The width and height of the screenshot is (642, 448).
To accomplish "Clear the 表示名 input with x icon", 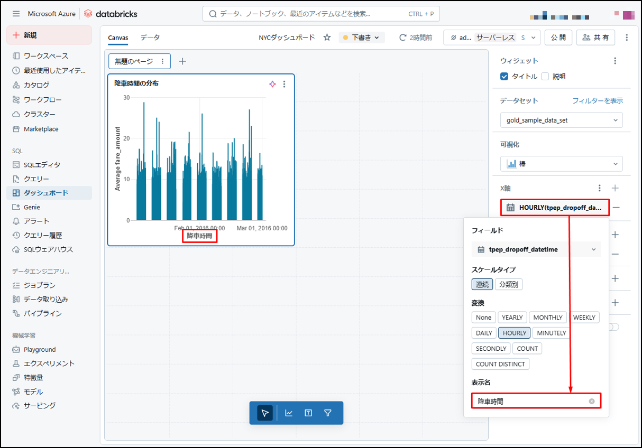I will click(x=592, y=402).
